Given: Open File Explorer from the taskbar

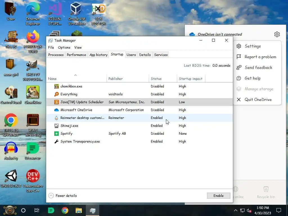Looking at the screenshot, I should 79,210.
